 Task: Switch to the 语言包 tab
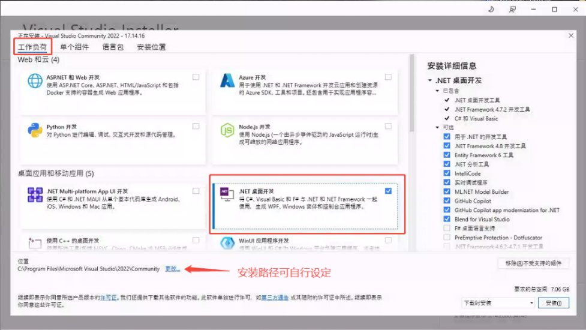113,47
